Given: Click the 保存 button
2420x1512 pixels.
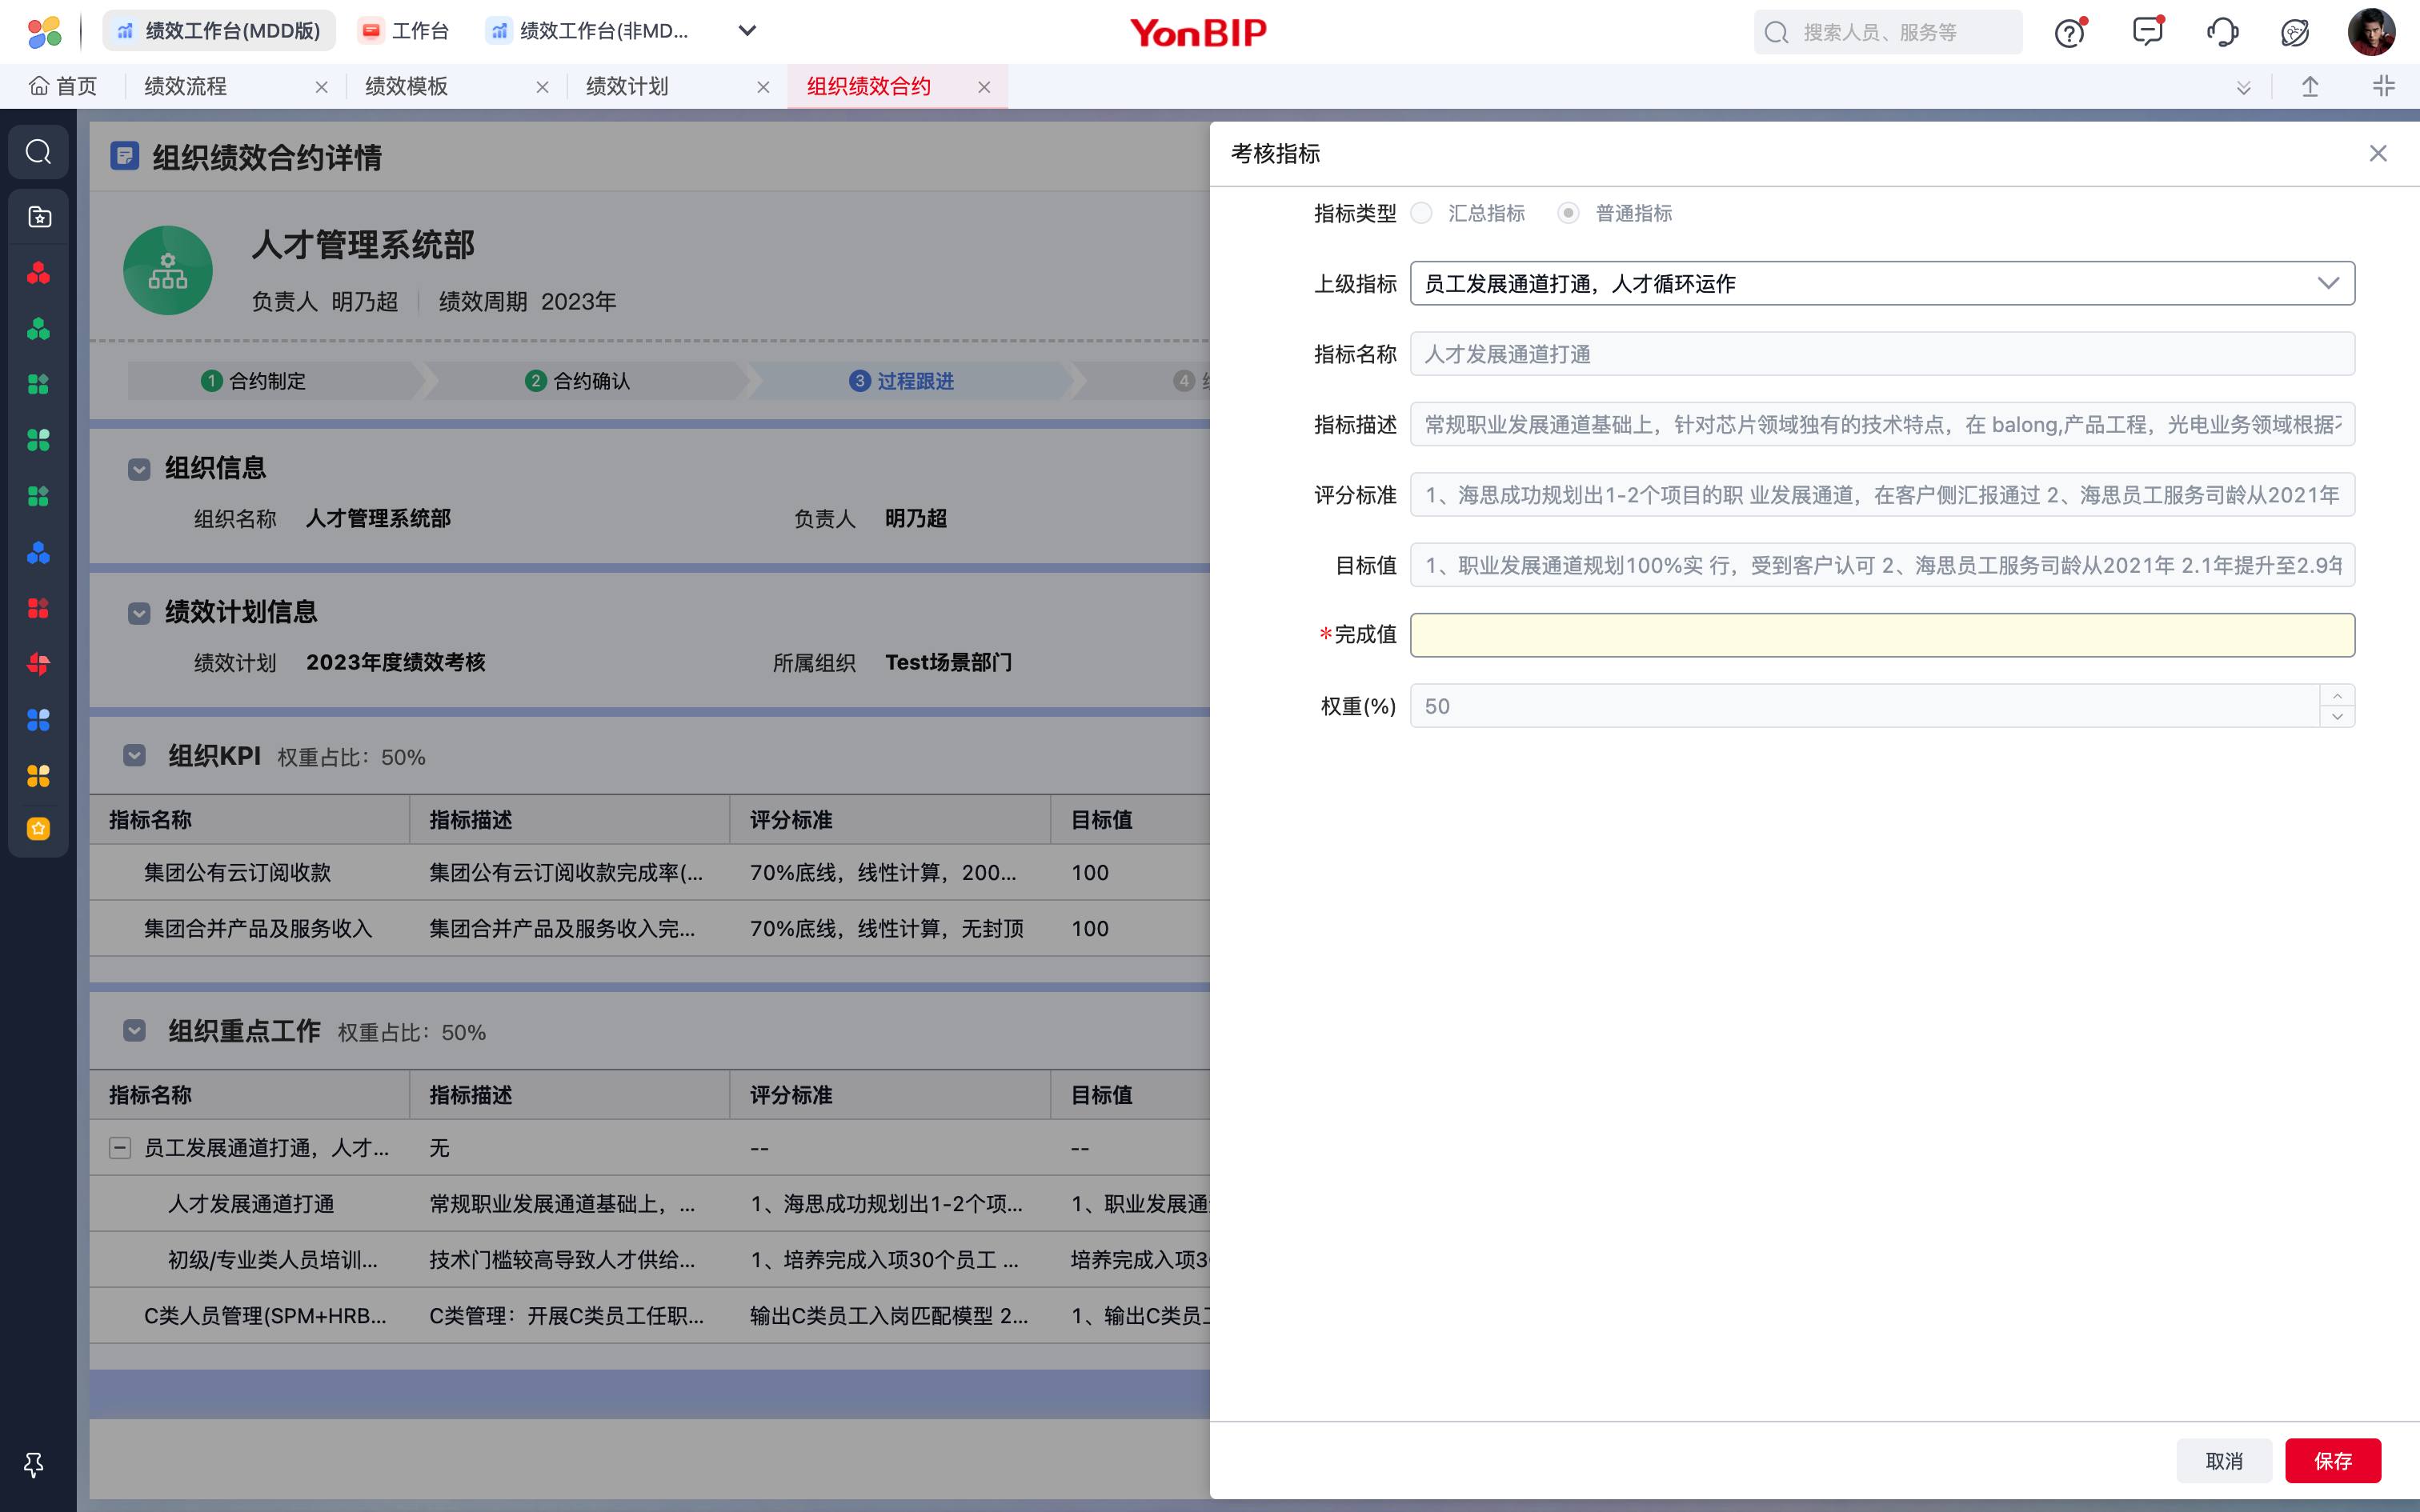Looking at the screenshot, I should pos(2332,1461).
